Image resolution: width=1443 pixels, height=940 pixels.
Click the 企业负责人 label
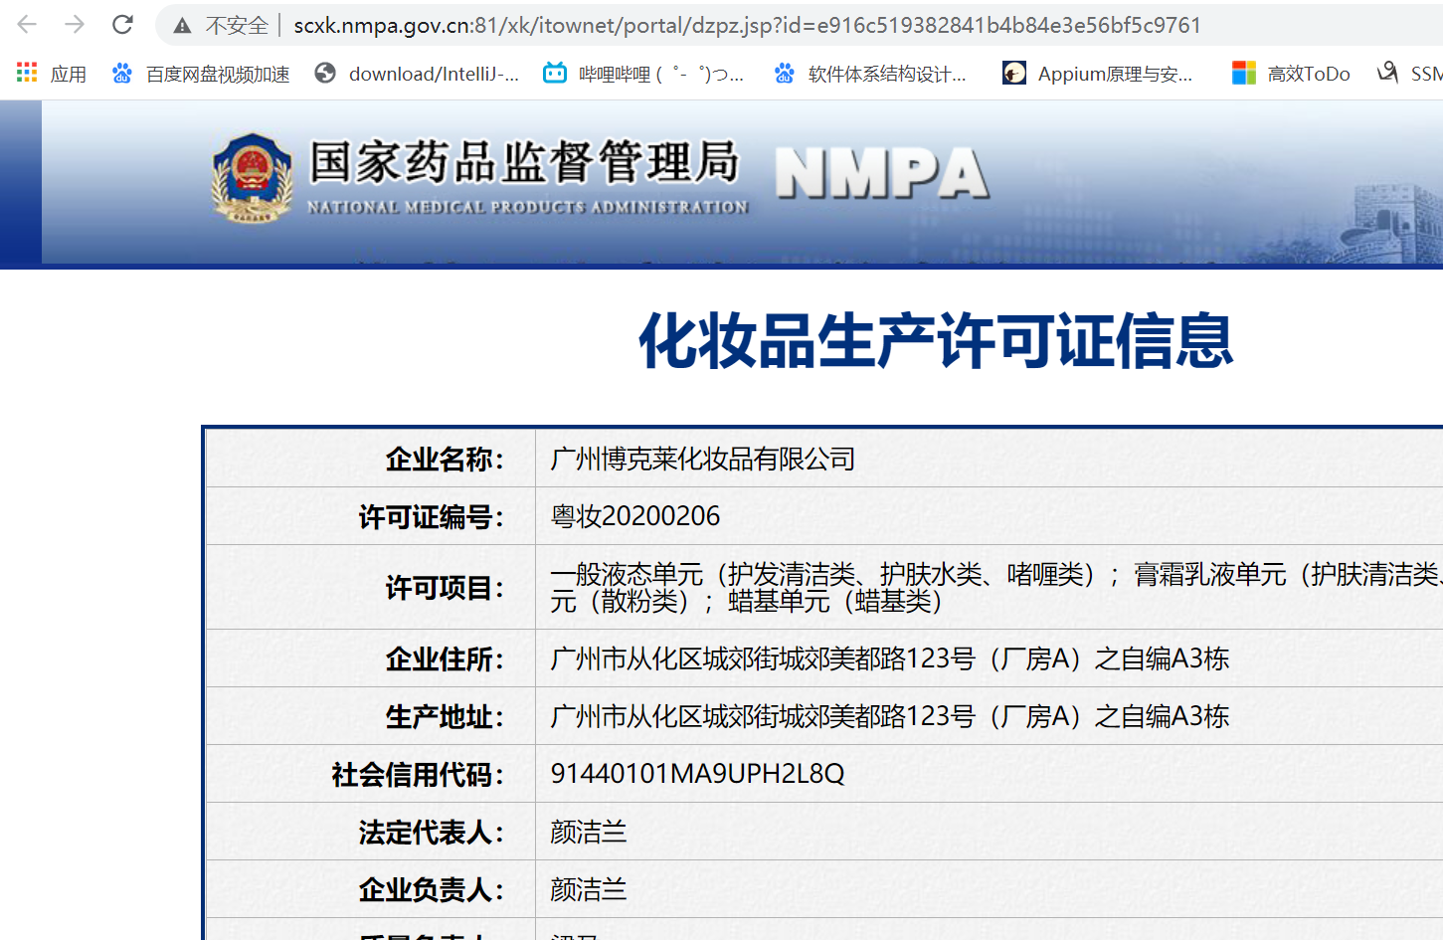pos(432,889)
